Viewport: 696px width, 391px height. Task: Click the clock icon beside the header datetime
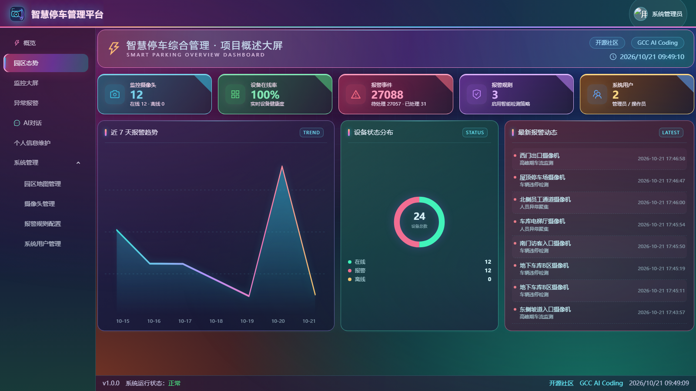(x=613, y=57)
